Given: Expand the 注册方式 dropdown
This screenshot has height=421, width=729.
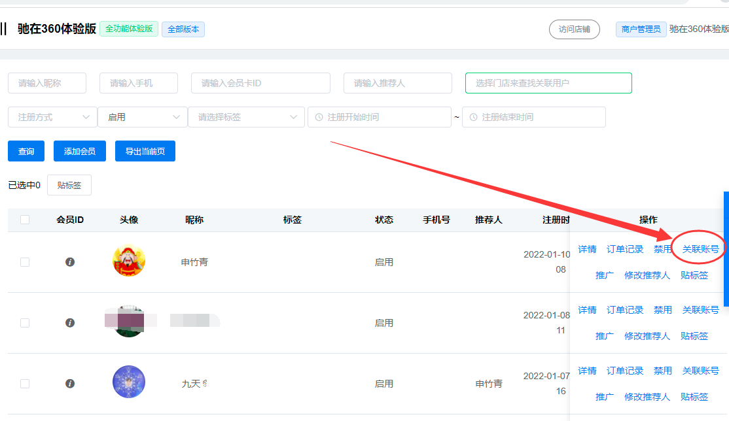Looking at the screenshot, I should point(52,117).
